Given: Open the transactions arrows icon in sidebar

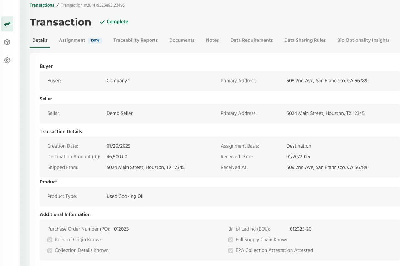Looking at the screenshot, I should click(x=7, y=24).
